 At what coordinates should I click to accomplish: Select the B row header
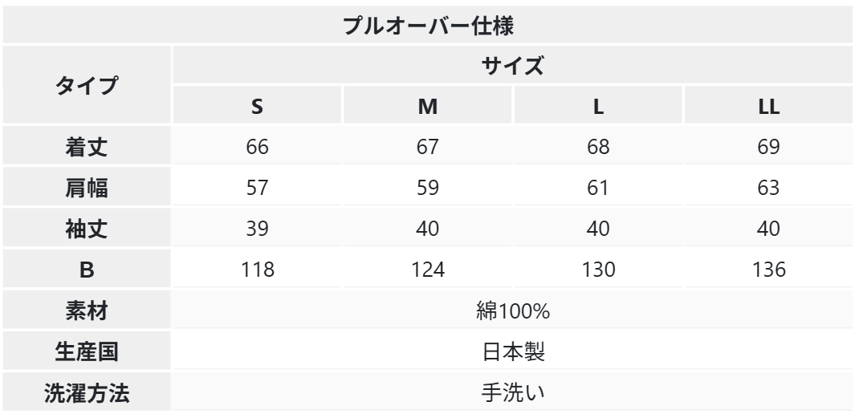click(87, 270)
